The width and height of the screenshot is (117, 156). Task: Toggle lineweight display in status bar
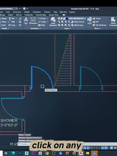(x=112, y=148)
